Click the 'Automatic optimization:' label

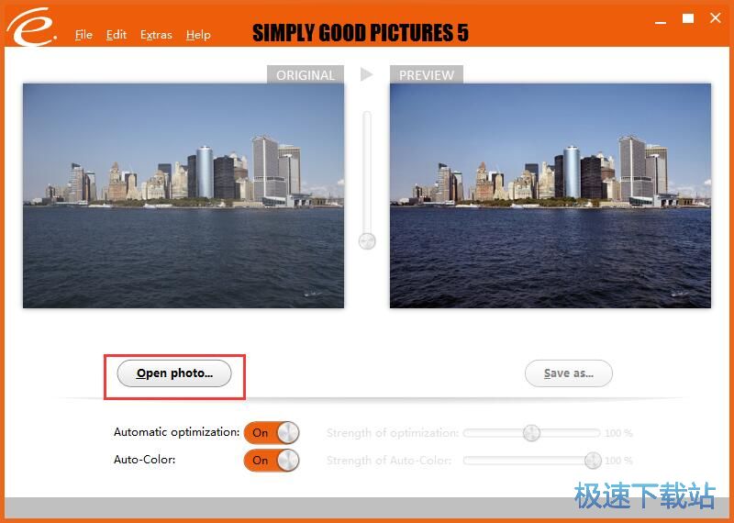point(176,432)
